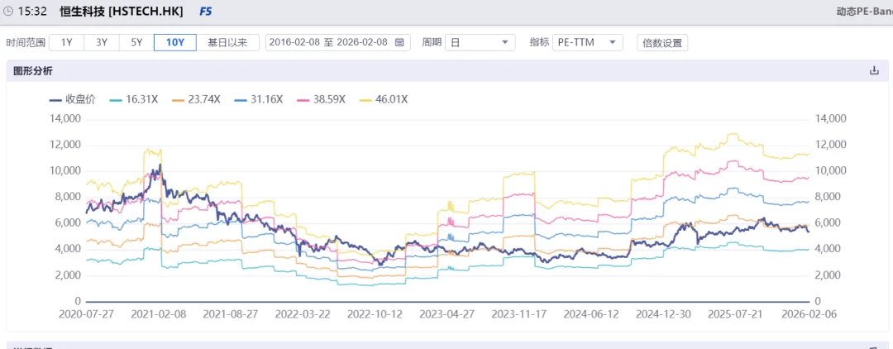This screenshot has height=349, width=893.
Task: Switch to the 3Y time range
Action: (102, 42)
